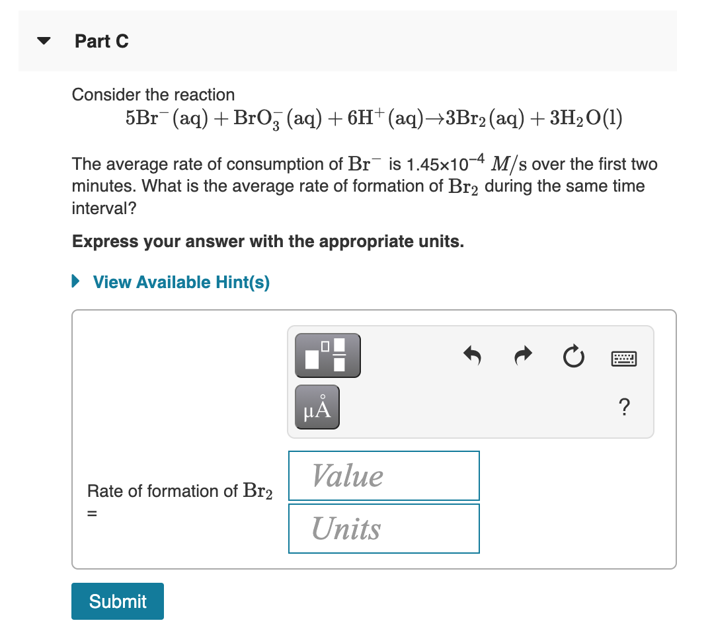This screenshot has width=710, height=633.
Task: Open the on-screen keyboard icon
Action: [x=623, y=358]
